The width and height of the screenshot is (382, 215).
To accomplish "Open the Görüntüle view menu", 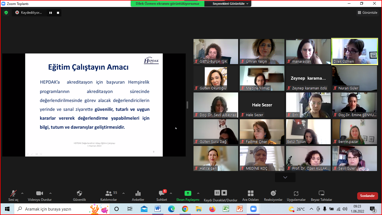I will pyautogui.click(x=367, y=13).
